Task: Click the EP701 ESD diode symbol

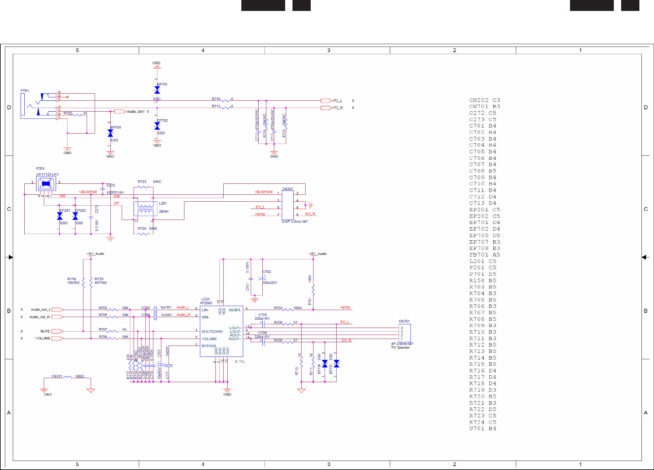Action: (157, 90)
